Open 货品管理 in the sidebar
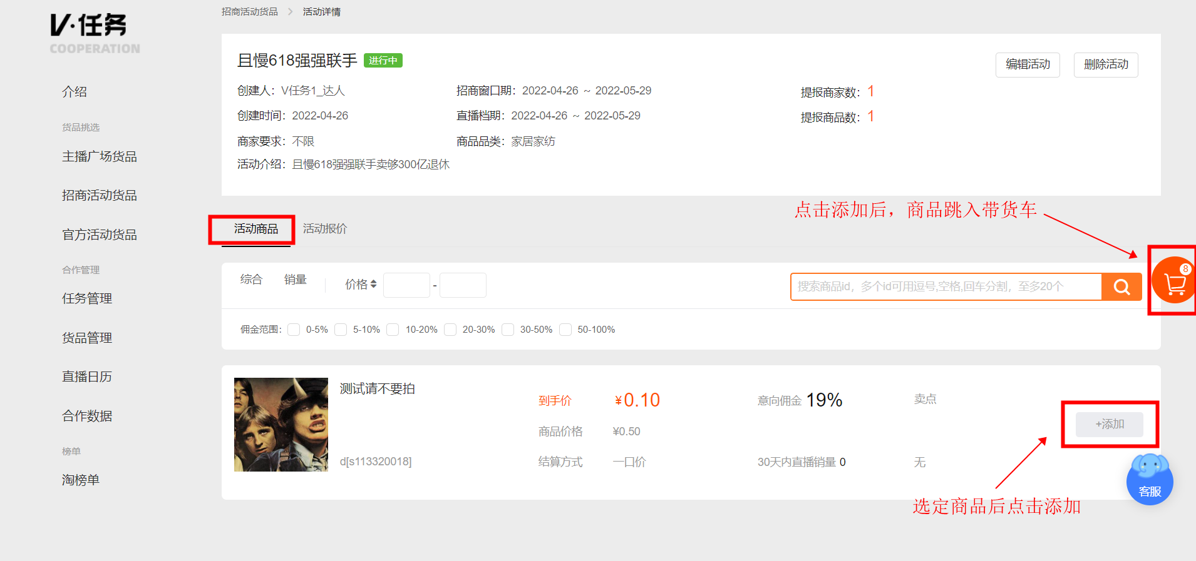The height and width of the screenshot is (561, 1196). [87, 338]
